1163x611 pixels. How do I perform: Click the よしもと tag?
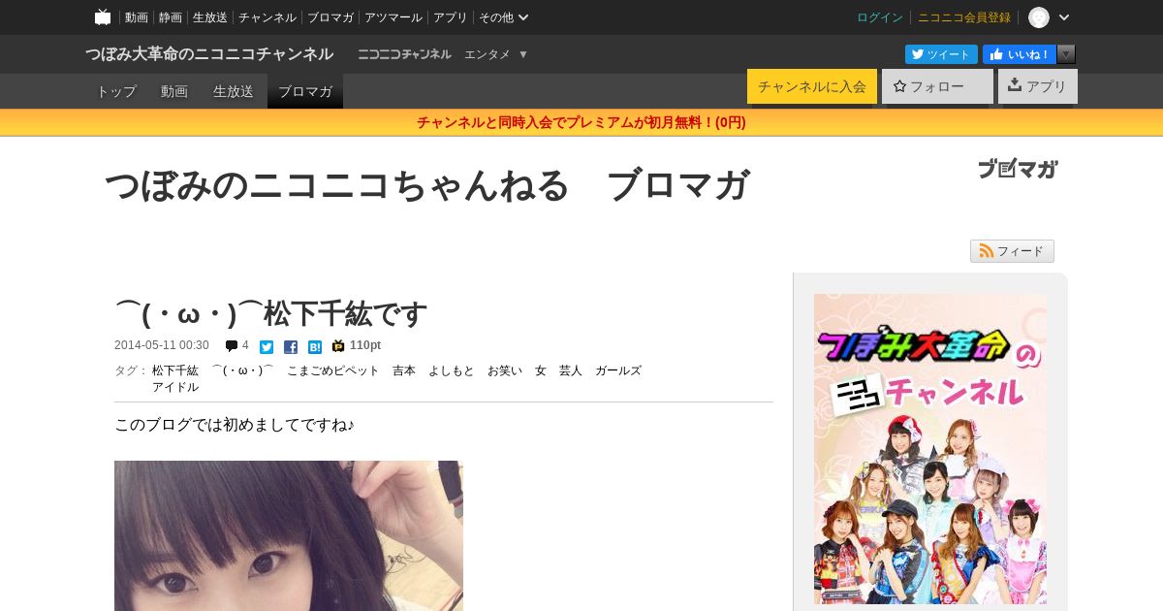tap(452, 370)
